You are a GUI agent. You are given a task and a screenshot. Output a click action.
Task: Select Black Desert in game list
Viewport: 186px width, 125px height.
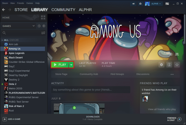23,58
